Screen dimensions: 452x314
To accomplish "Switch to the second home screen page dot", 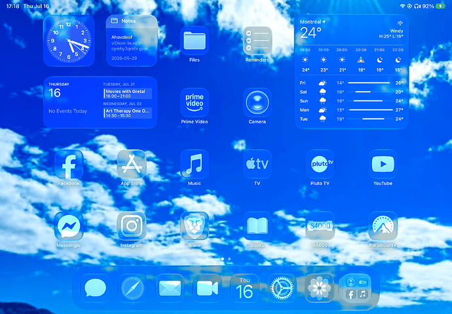I will tap(229, 259).
